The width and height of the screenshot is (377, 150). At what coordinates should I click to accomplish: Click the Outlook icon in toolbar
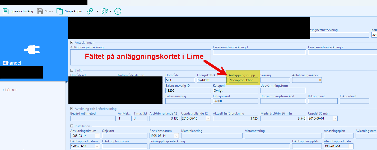[x=105, y=11]
